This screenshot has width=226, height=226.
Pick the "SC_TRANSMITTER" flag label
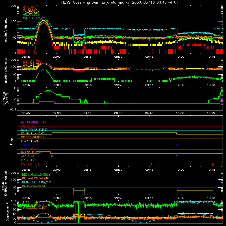tap(32, 137)
